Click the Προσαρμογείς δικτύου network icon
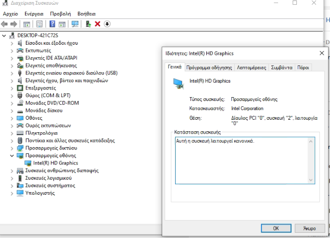330x238 pixels. click(20, 148)
